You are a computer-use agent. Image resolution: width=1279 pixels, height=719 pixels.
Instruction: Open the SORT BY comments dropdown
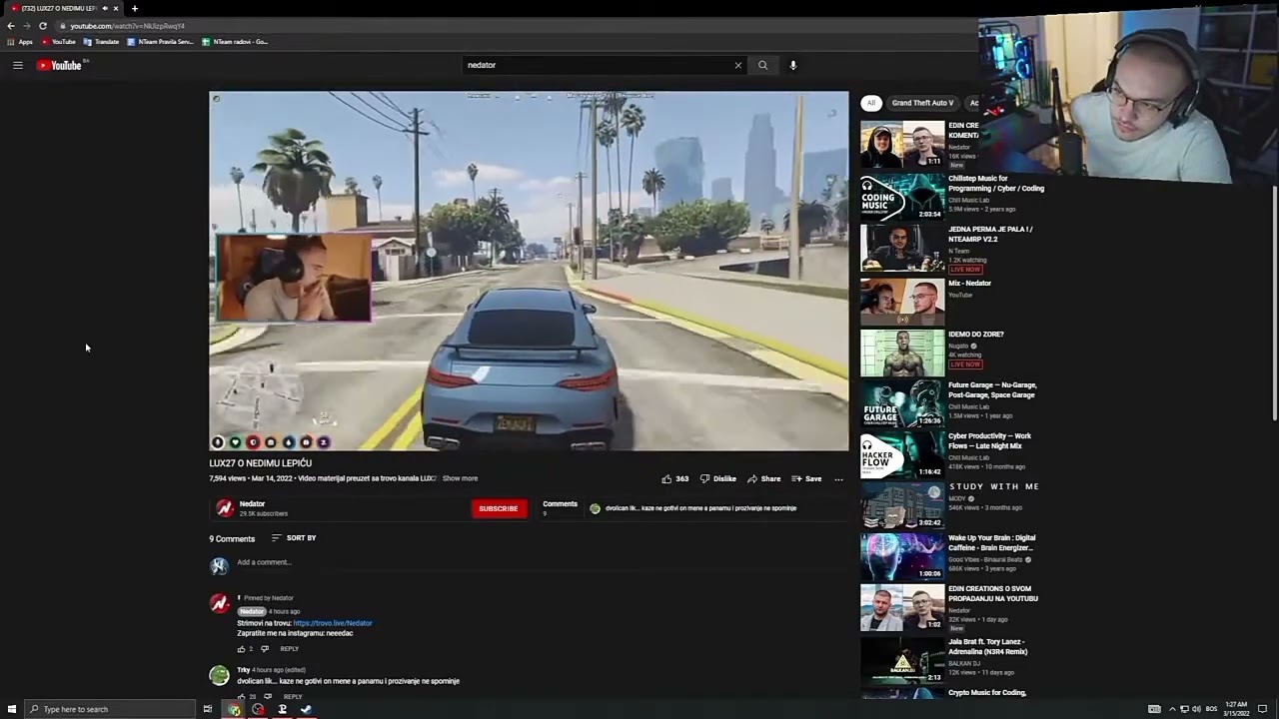click(x=294, y=538)
